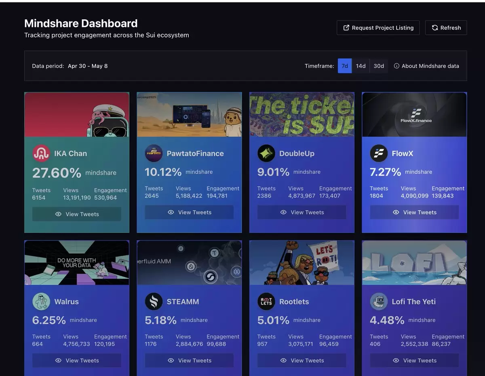The width and height of the screenshot is (485, 376).
Task: Click the 3,075,171 views count
Action: pyautogui.click(x=301, y=344)
